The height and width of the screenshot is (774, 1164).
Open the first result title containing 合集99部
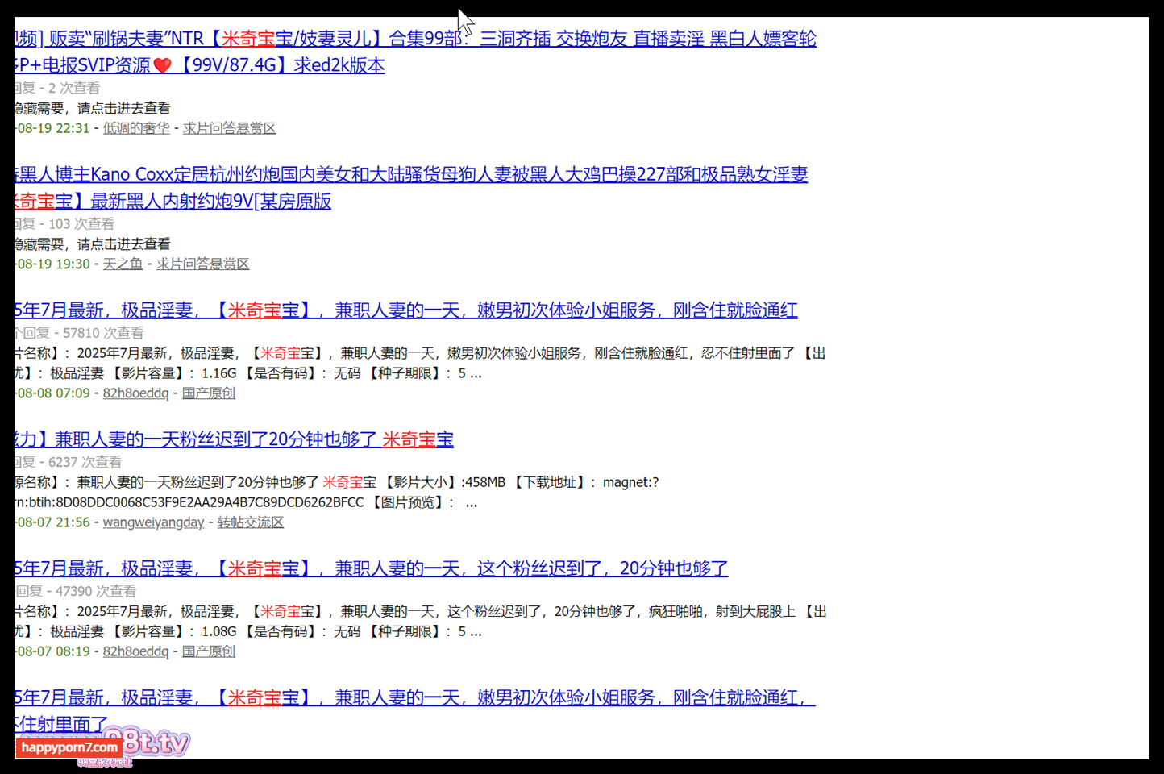pyautogui.click(x=415, y=39)
